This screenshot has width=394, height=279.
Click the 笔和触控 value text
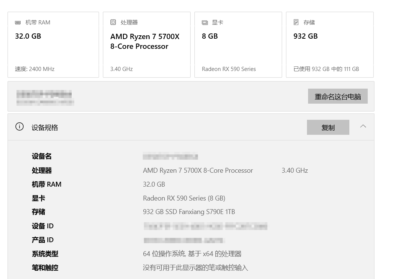195,268
